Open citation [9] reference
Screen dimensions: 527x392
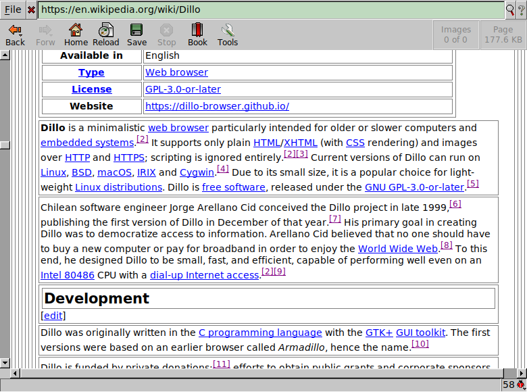280,271
